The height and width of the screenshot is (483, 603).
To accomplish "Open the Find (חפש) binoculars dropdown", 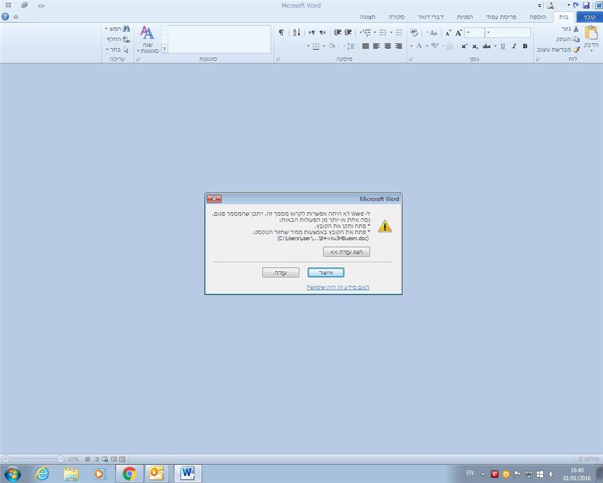I will point(118,29).
